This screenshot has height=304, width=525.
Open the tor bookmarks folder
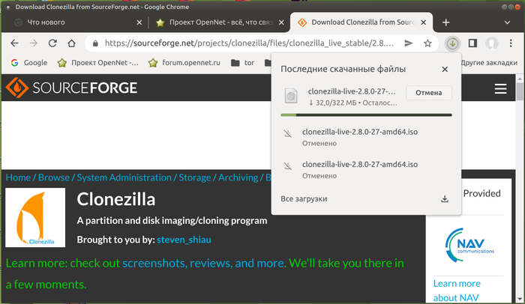[243, 63]
